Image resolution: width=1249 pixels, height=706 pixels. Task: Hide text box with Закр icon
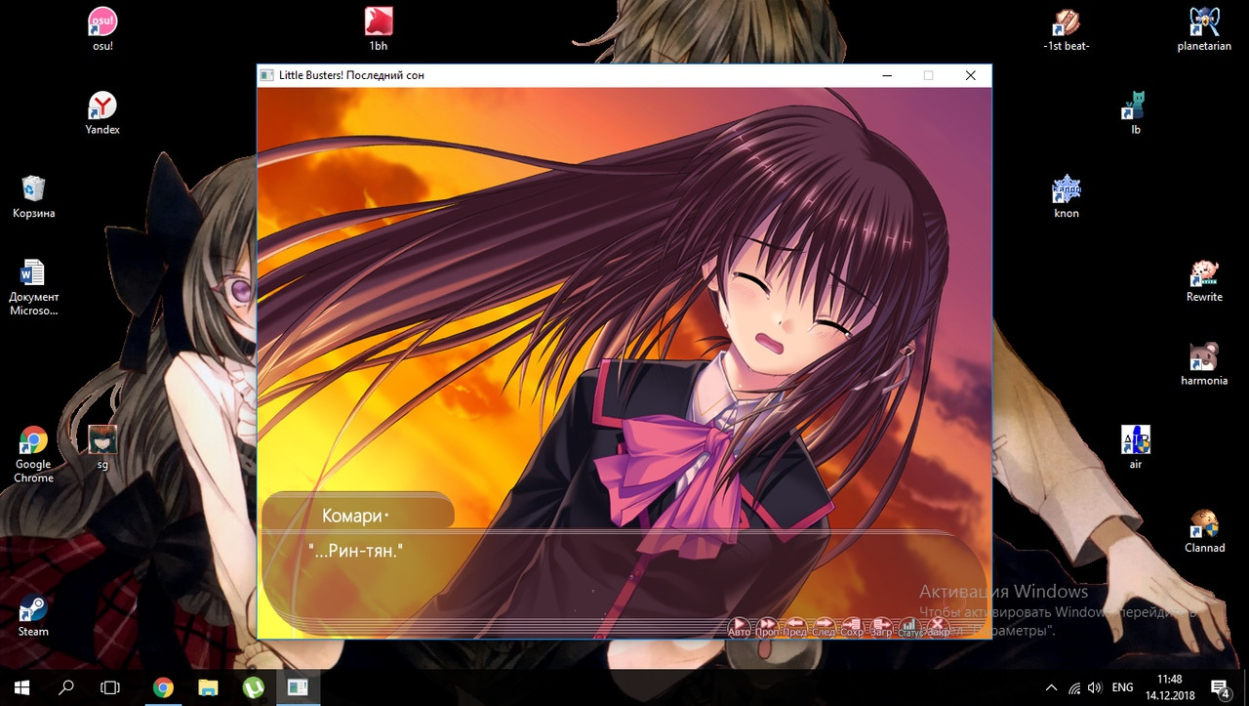(938, 626)
